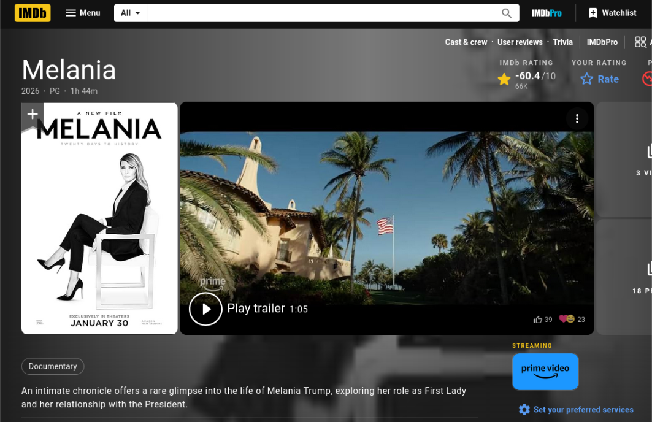Select the Documentary genre chip
The width and height of the screenshot is (652, 422).
point(53,366)
